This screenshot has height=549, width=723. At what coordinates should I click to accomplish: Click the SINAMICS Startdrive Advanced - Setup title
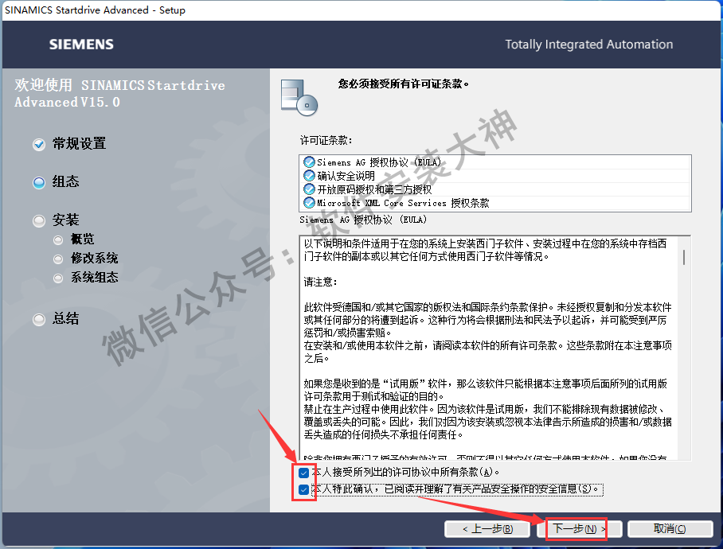click(x=95, y=10)
